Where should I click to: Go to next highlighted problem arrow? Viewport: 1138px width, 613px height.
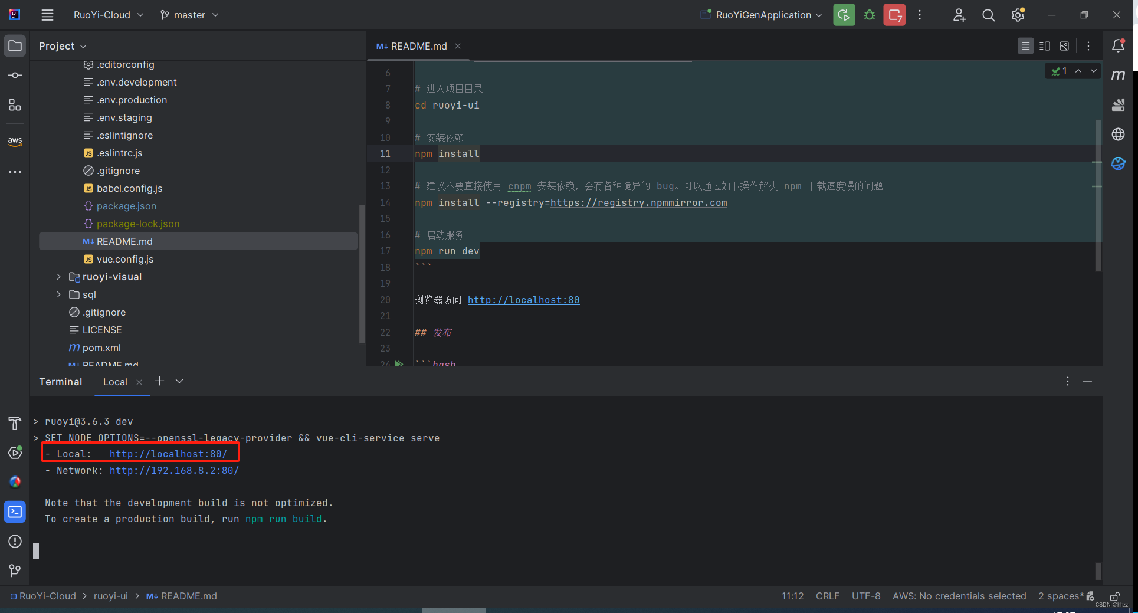click(x=1094, y=71)
